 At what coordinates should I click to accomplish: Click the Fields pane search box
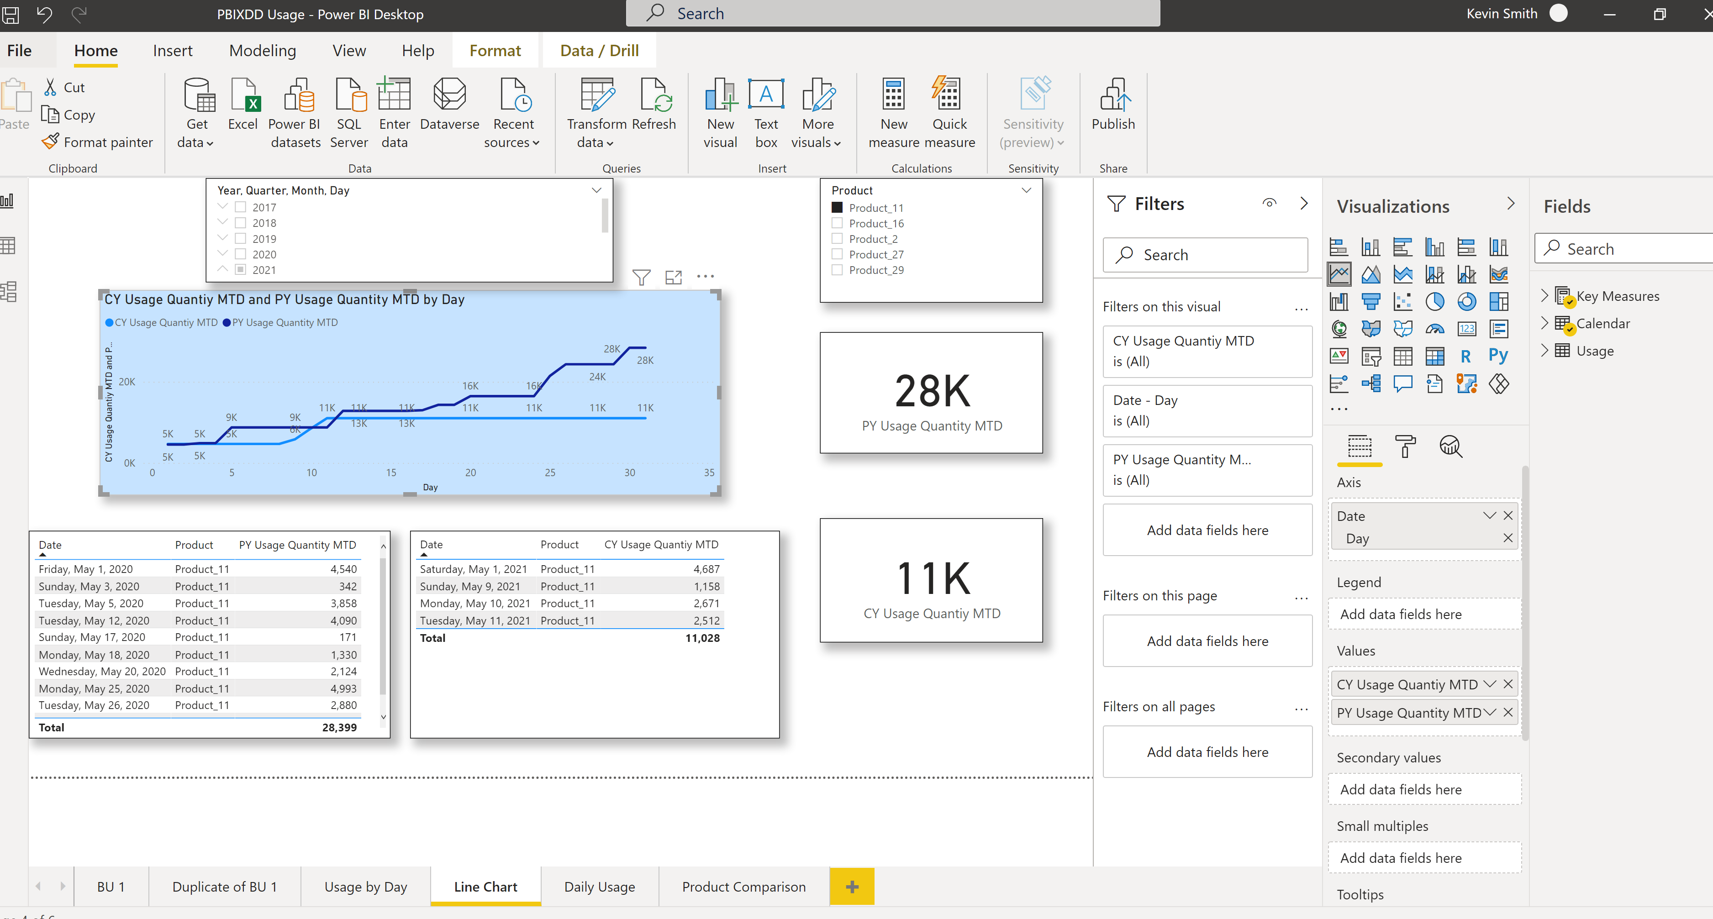tap(1624, 249)
